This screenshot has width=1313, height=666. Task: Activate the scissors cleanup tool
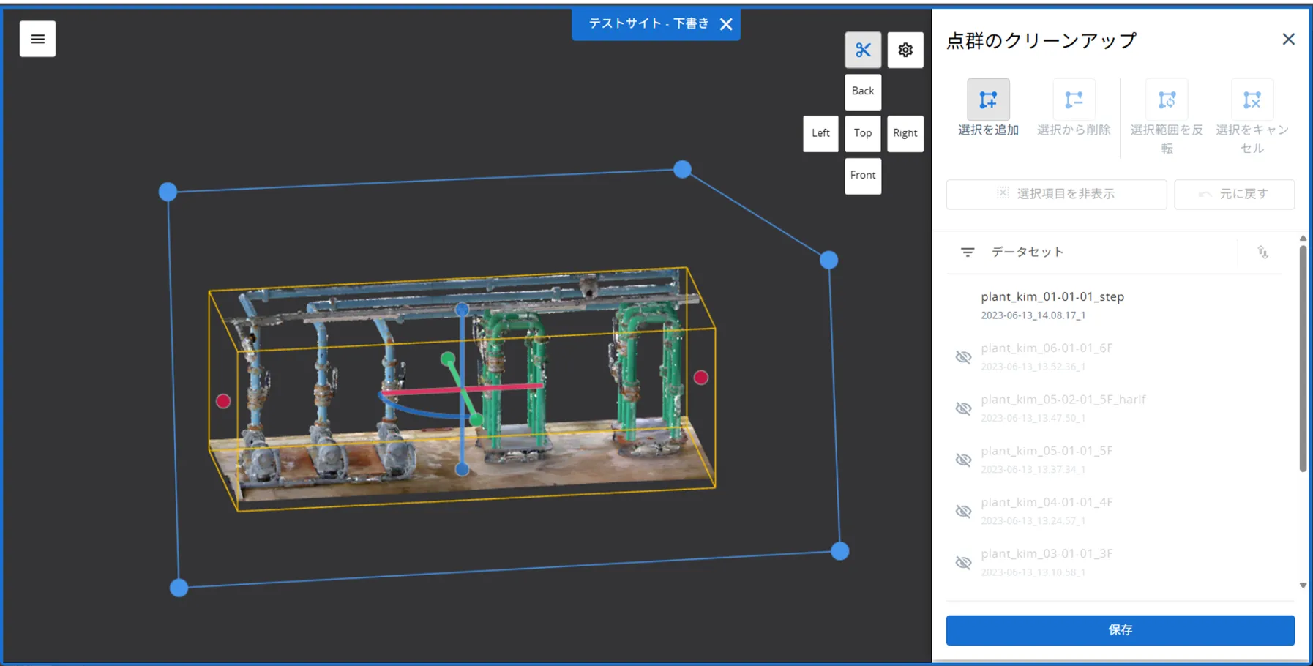[x=863, y=50]
